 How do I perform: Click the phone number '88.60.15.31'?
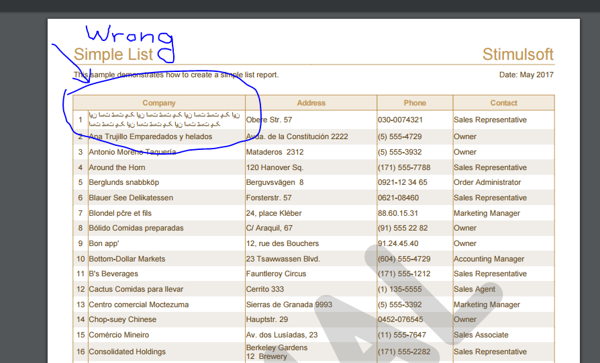(x=398, y=213)
